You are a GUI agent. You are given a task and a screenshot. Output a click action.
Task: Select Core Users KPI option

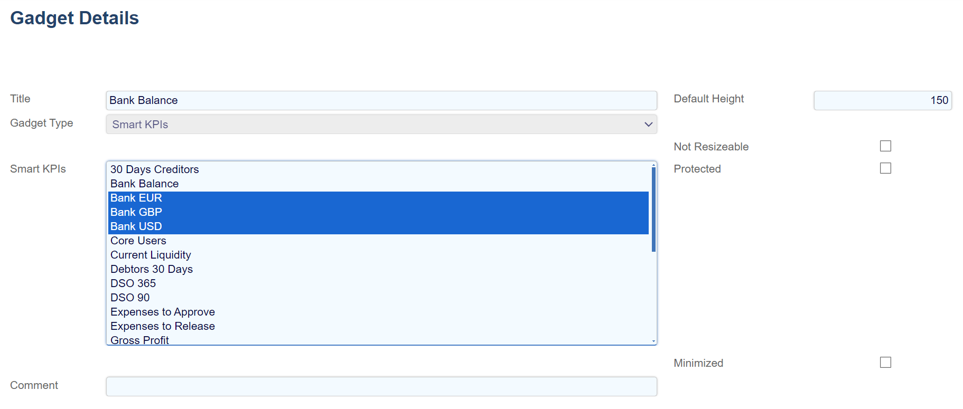pos(138,241)
